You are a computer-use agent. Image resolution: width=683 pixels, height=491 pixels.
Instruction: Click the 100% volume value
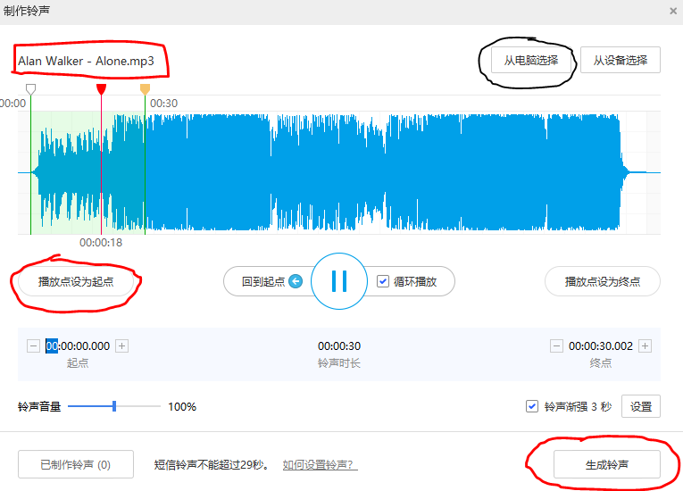[182, 407]
